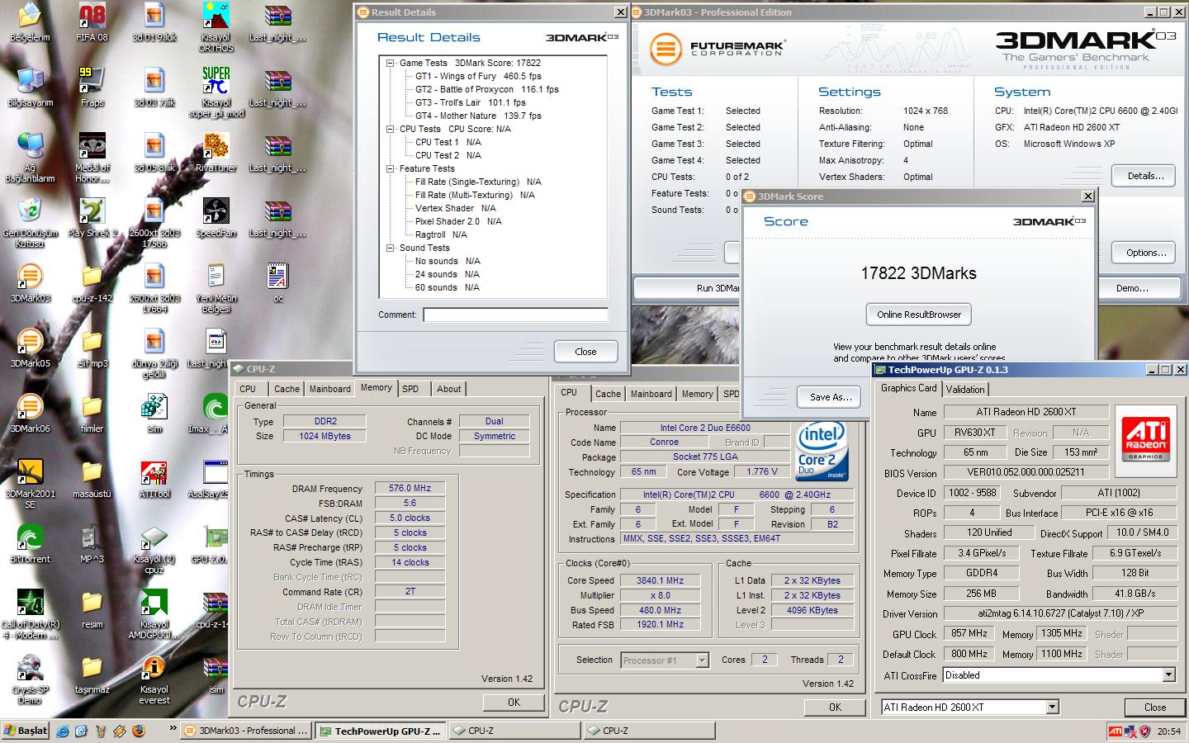The height and width of the screenshot is (743, 1189).
Task: Click the ATI tray icon
Action: (1115, 731)
